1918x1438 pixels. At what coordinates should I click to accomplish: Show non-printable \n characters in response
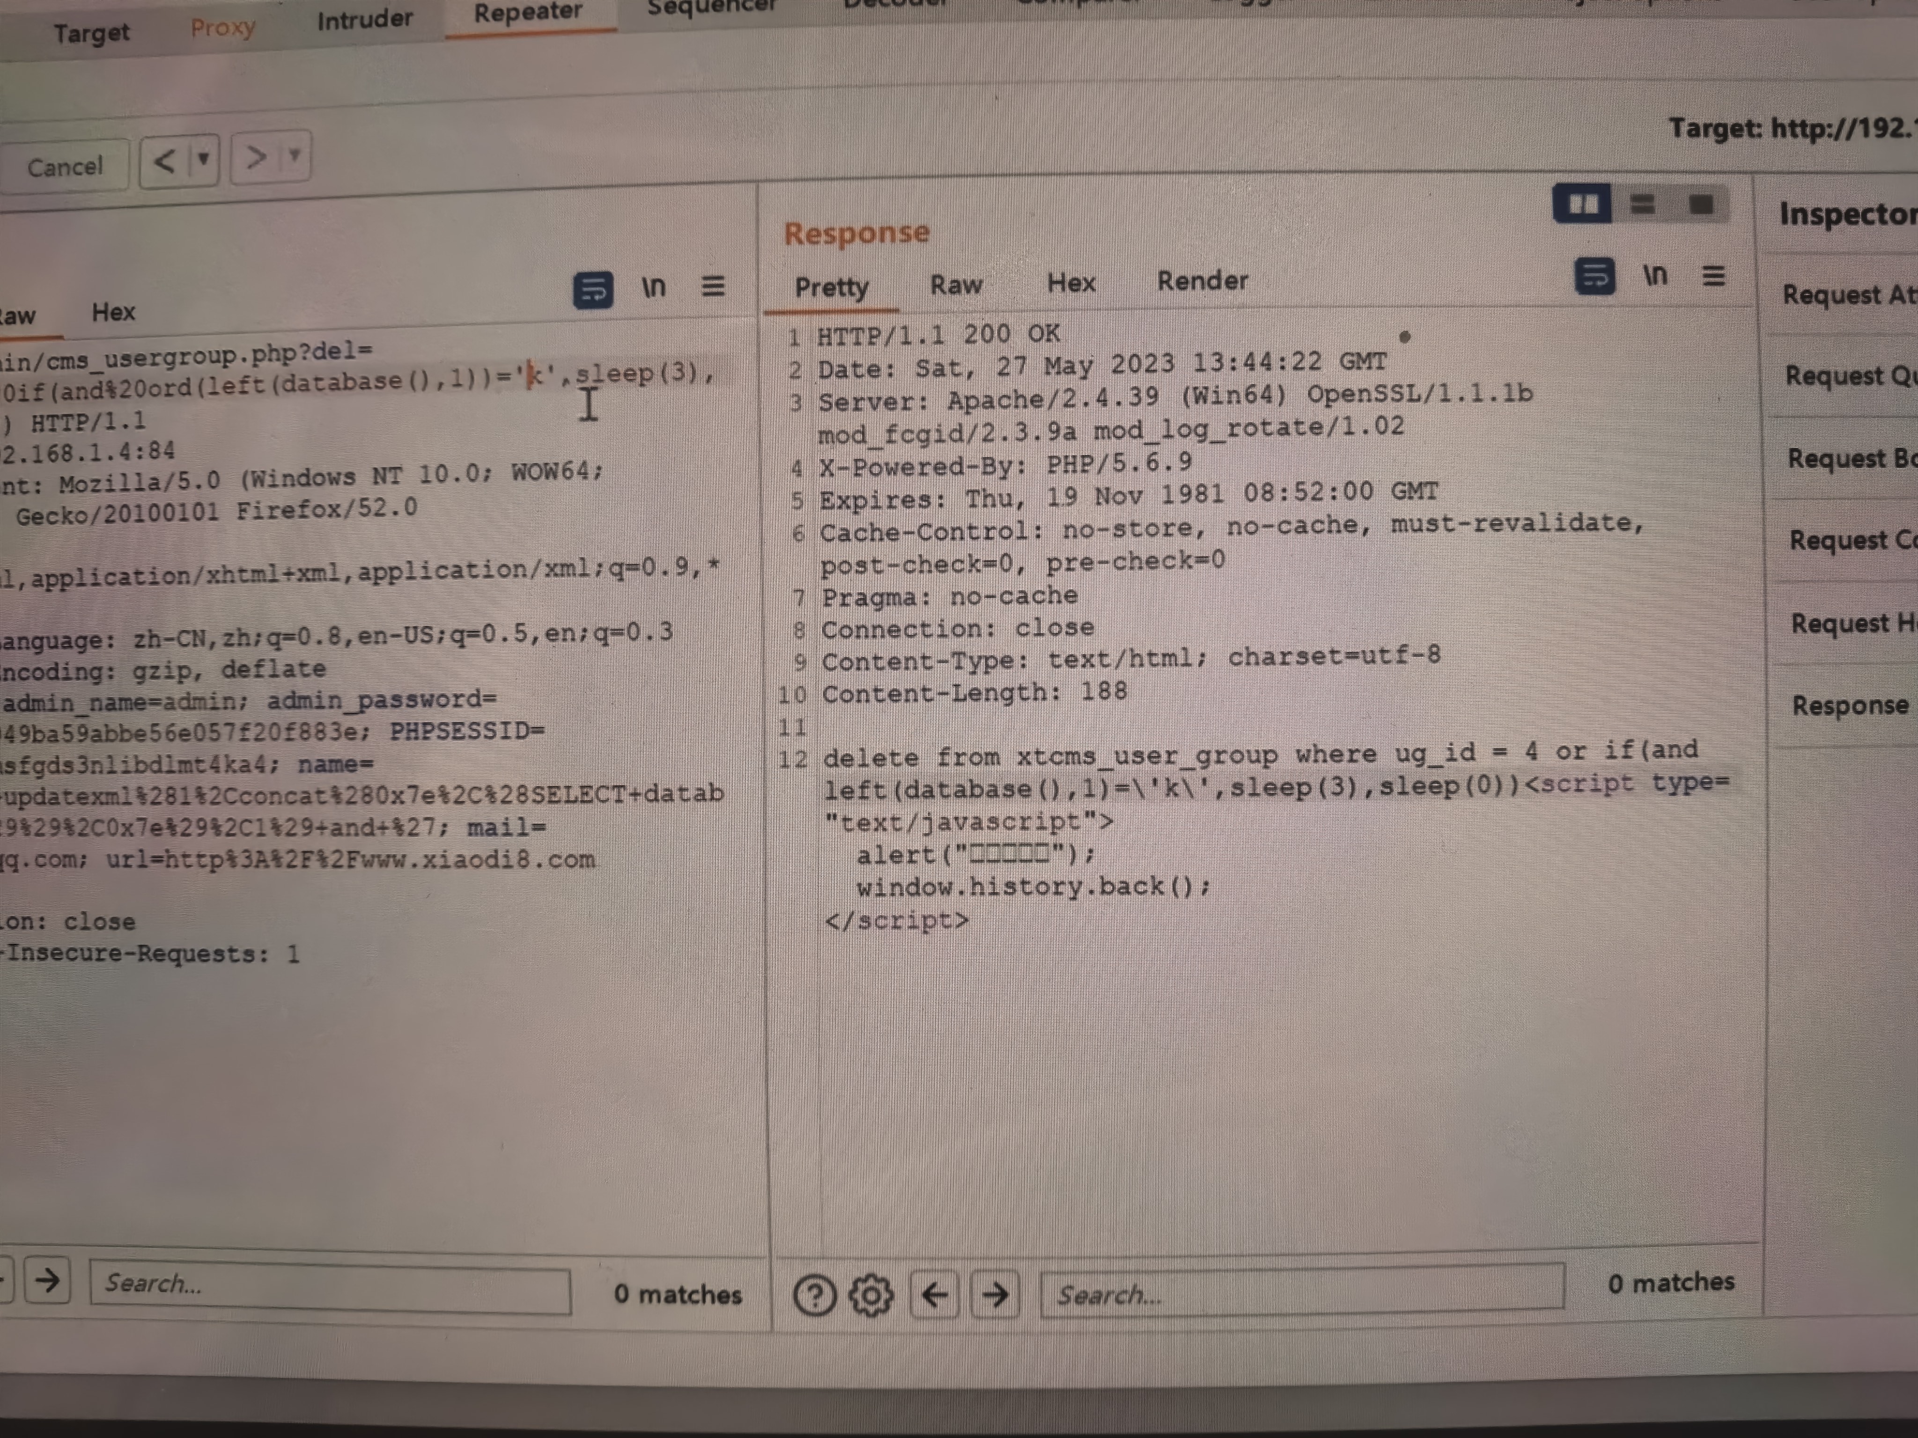tap(1654, 276)
